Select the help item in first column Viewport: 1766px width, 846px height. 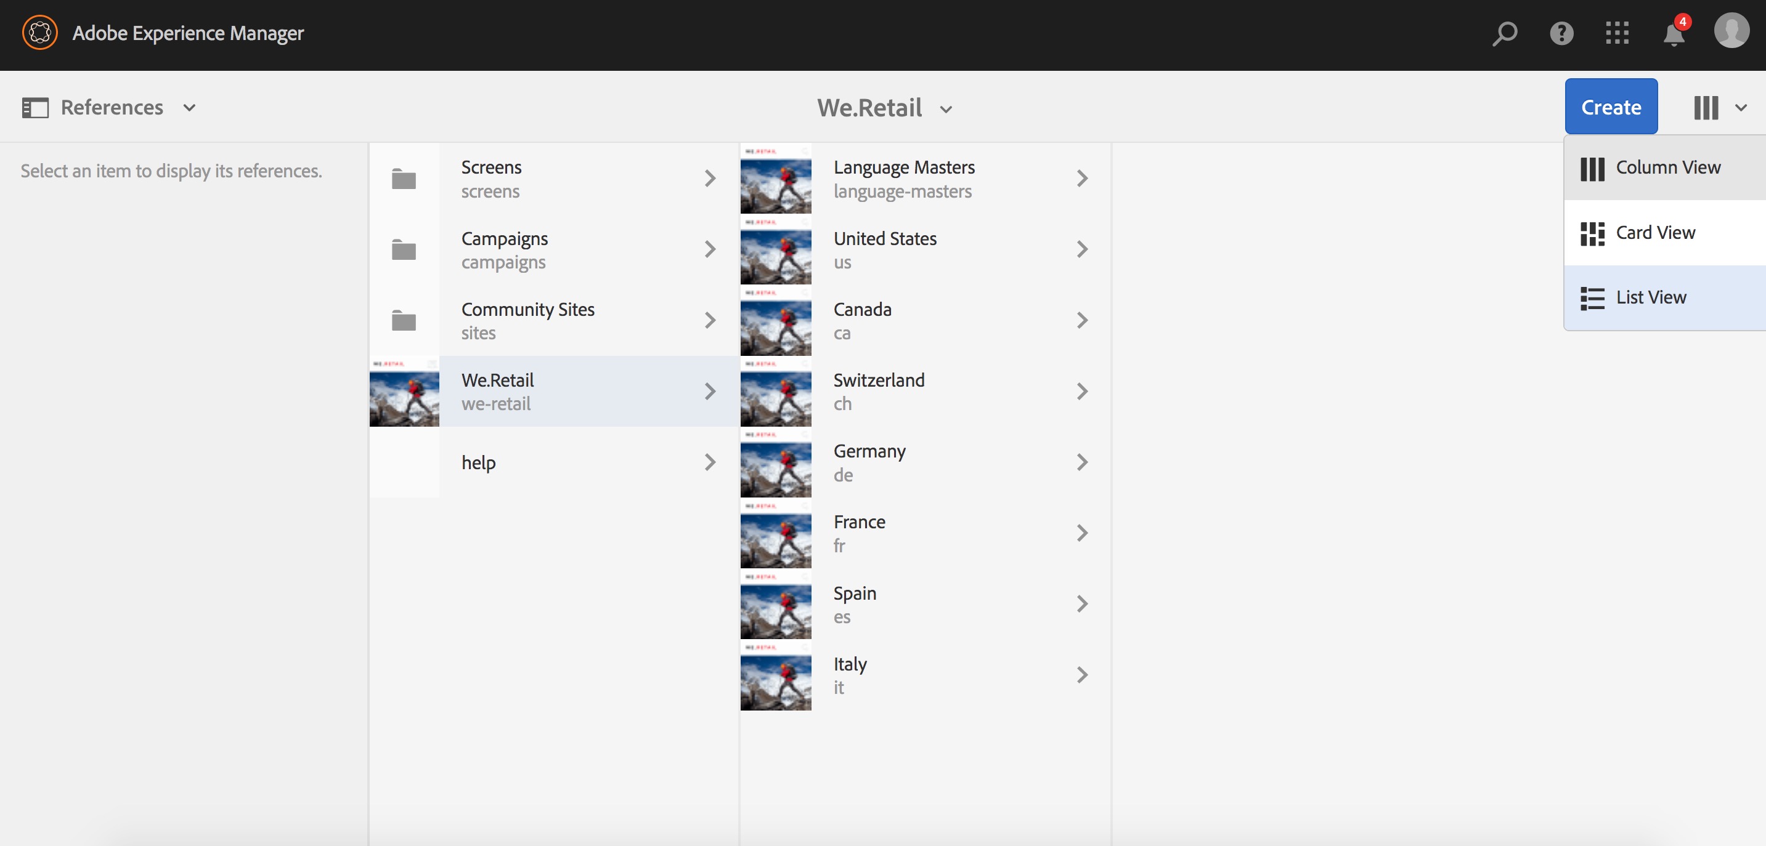(x=479, y=462)
